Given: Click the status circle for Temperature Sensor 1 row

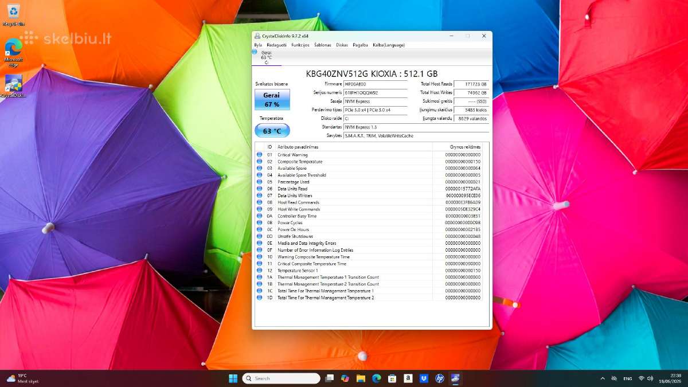Looking at the screenshot, I should [259, 270].
